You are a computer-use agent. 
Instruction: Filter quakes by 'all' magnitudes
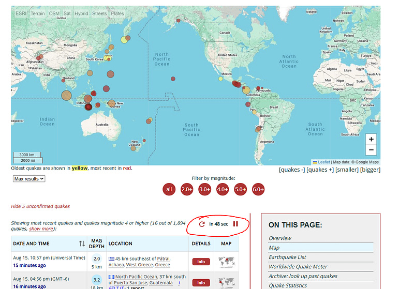169,189
